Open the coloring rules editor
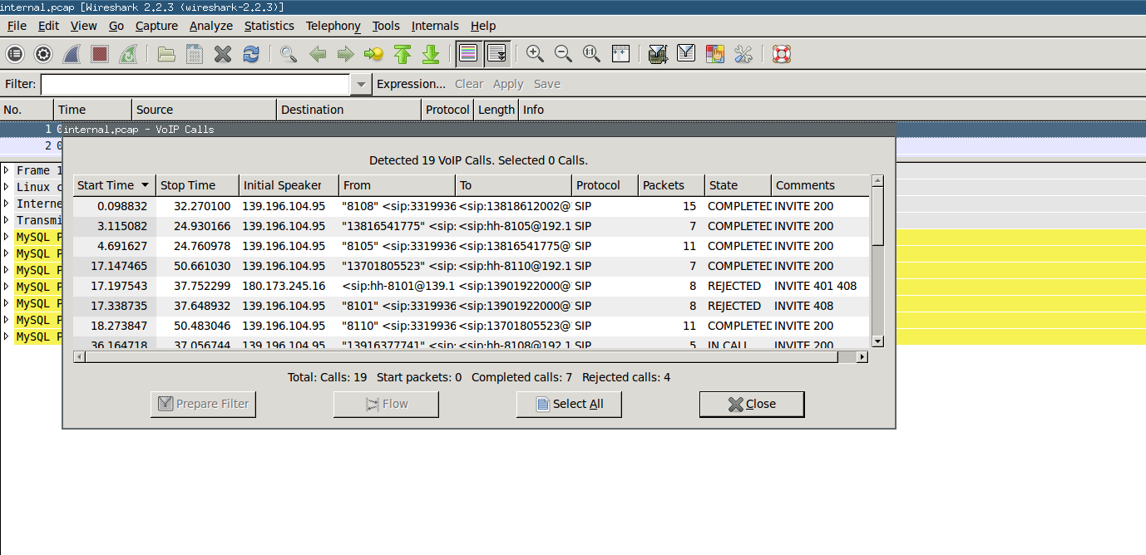 (714, 55)
